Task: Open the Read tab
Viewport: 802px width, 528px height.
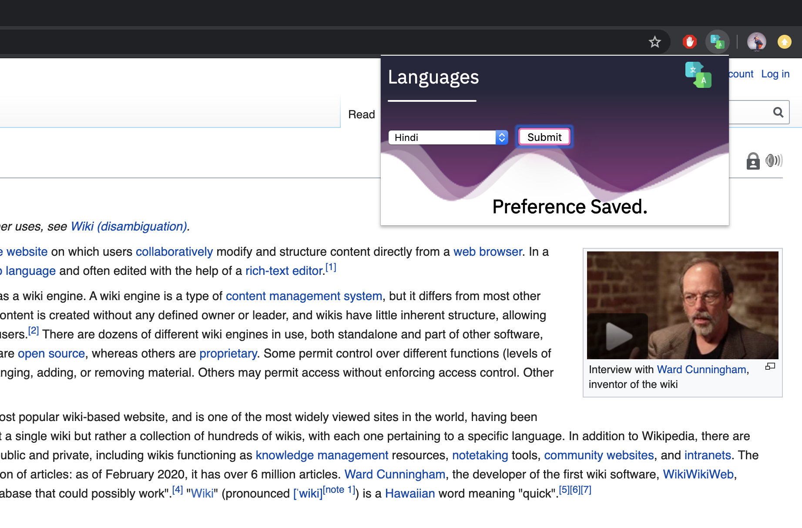Action: (361, 114)
